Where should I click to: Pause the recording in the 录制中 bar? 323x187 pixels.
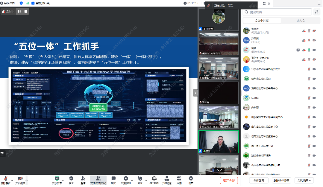tap(19, 11)
